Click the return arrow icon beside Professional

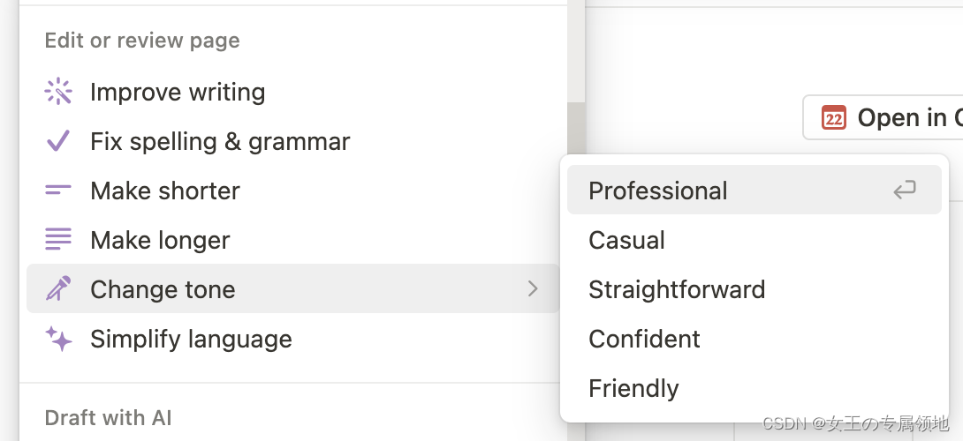(904, 191)
